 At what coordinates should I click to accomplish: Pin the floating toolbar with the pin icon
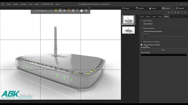point(89,8)
